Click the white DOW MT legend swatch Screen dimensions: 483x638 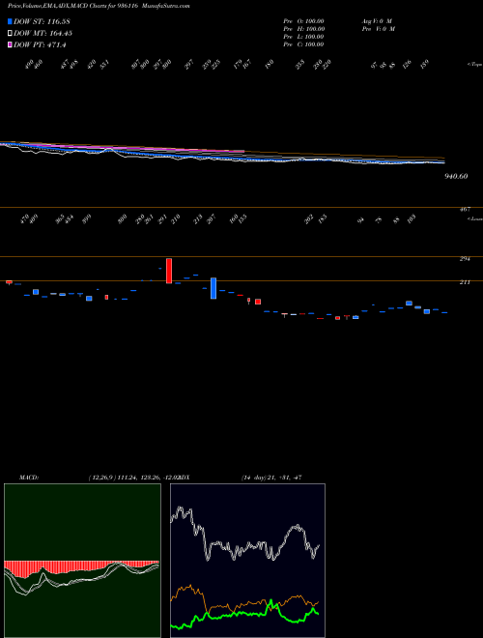(10, 34)
